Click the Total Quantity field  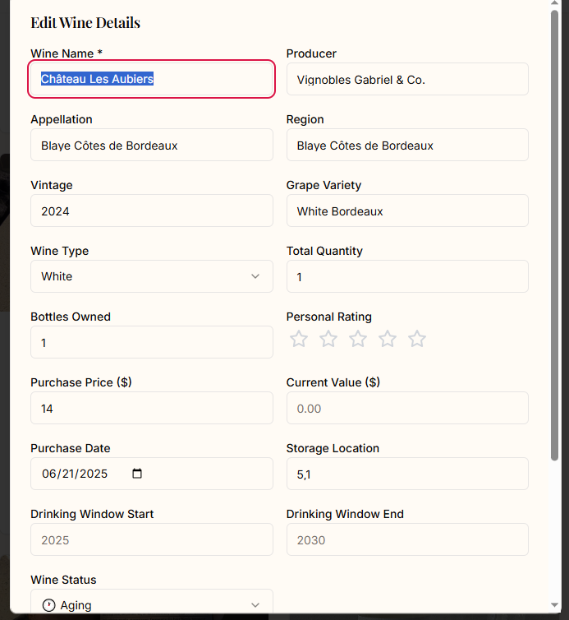coord(407,276)
